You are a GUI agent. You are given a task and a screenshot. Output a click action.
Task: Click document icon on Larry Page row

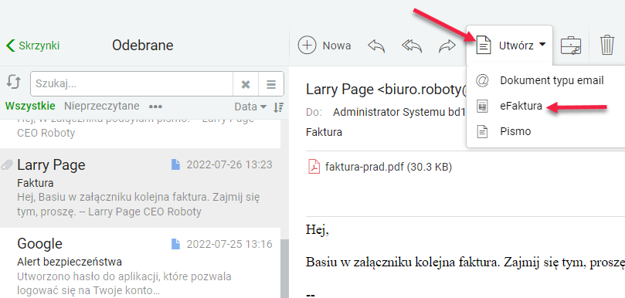[175, 164]
